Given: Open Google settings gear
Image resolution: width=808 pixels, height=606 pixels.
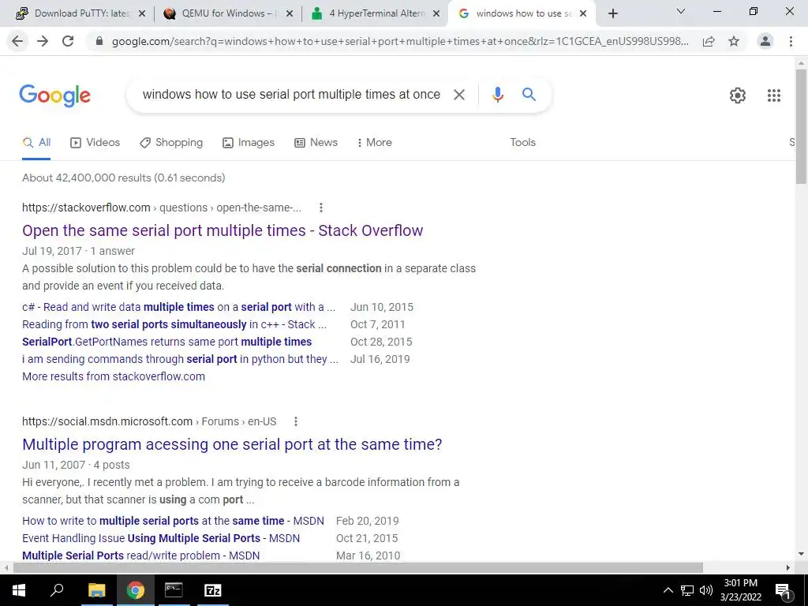Looking at the screenshot, I should pos(738,95).
